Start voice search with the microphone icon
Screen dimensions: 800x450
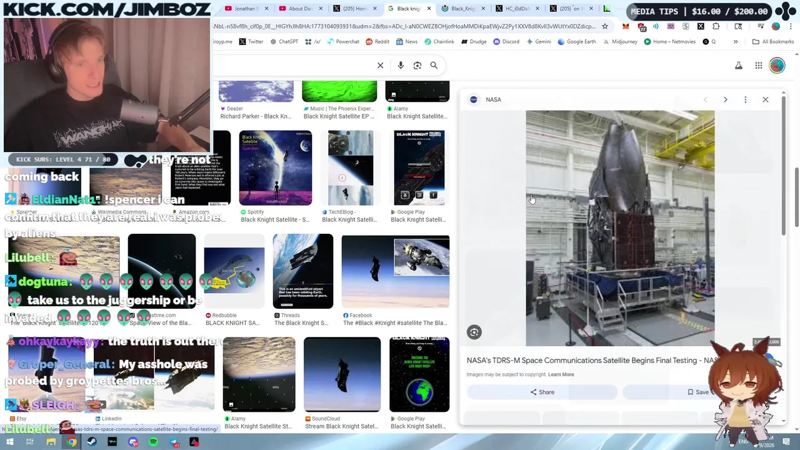401,65
